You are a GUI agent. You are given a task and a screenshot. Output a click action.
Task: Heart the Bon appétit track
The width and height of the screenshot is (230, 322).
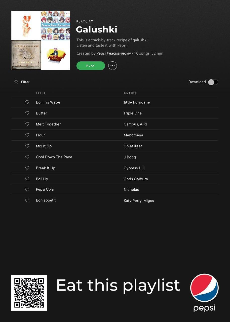(x=27, y=200)
